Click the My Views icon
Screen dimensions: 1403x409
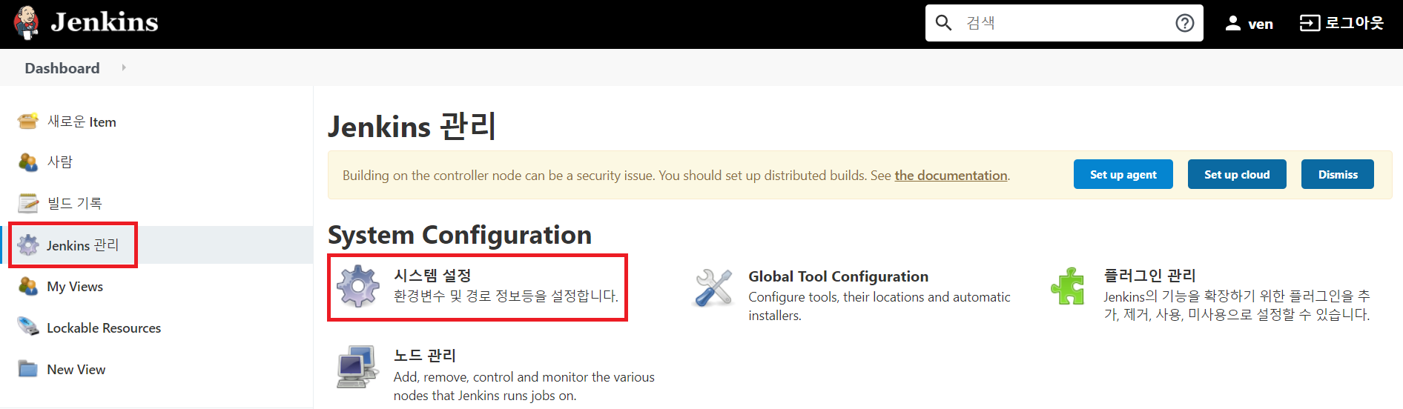[x=28, y=286]
